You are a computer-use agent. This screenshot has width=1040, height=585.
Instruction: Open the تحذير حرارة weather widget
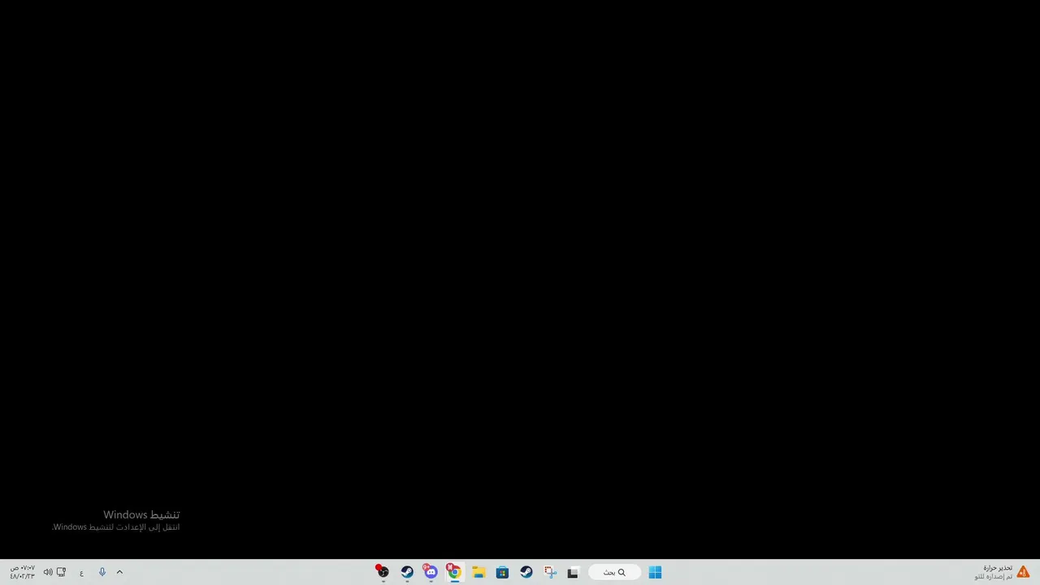(x=1003, y=572)
